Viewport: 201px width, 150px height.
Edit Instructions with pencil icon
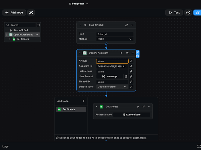point(131,71)
